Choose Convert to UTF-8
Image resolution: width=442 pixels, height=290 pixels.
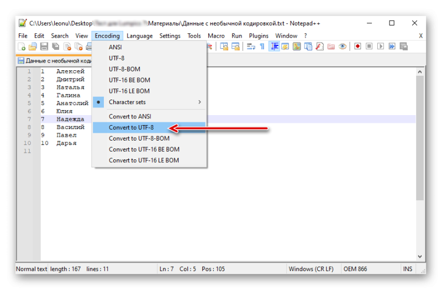click(x=149, y=127)
